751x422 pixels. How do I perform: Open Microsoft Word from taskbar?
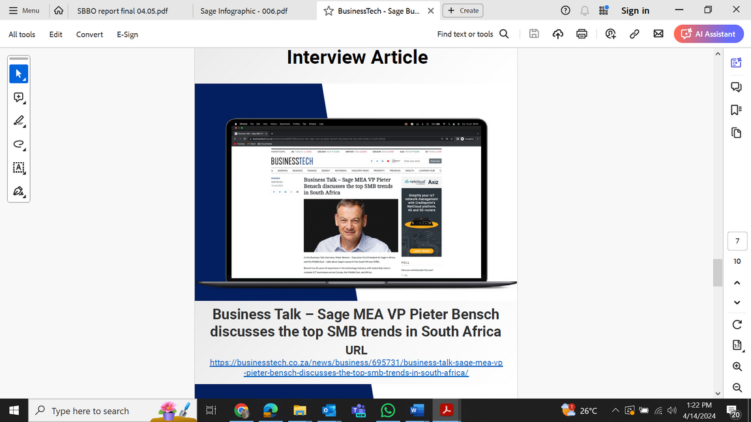[417, 410]
